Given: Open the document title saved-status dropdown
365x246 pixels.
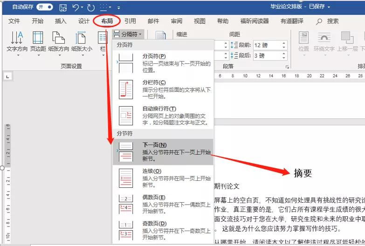Looking at the screenshot, I should (x=329, y=7).
